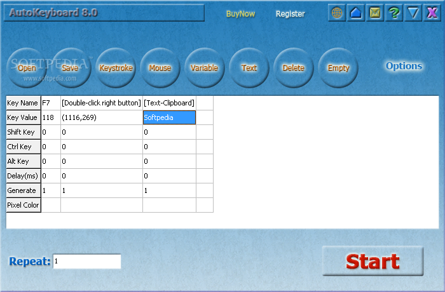The height and width of the screenshot is (292, 445).
Task: Select the [Text-Clipboard] cell
Action: click(x=169, y=103)
